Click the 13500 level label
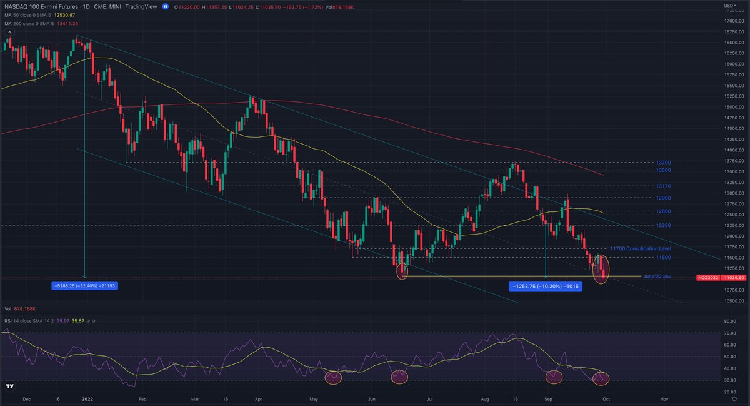Image resolution: width=750 pixels, height=406 pixels. pyautogui.click(x=663, y=170)
